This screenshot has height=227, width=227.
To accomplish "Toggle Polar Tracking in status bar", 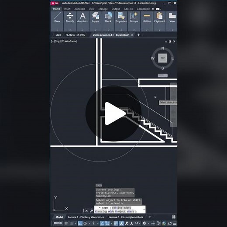I will (85, 223).
